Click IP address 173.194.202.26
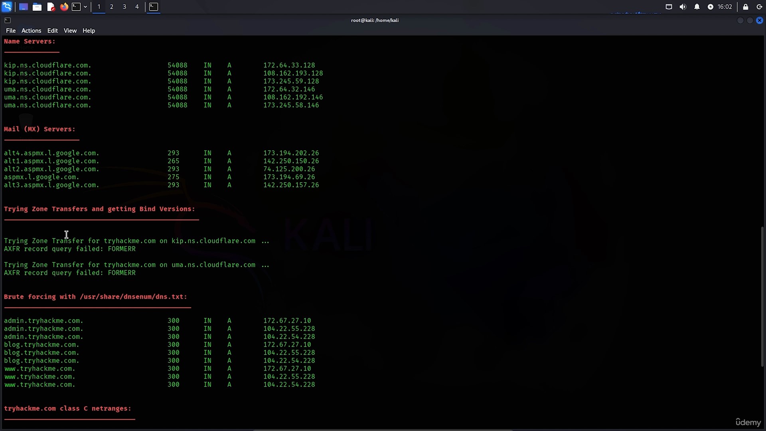 pyautogui.click(x=291, y=153)
